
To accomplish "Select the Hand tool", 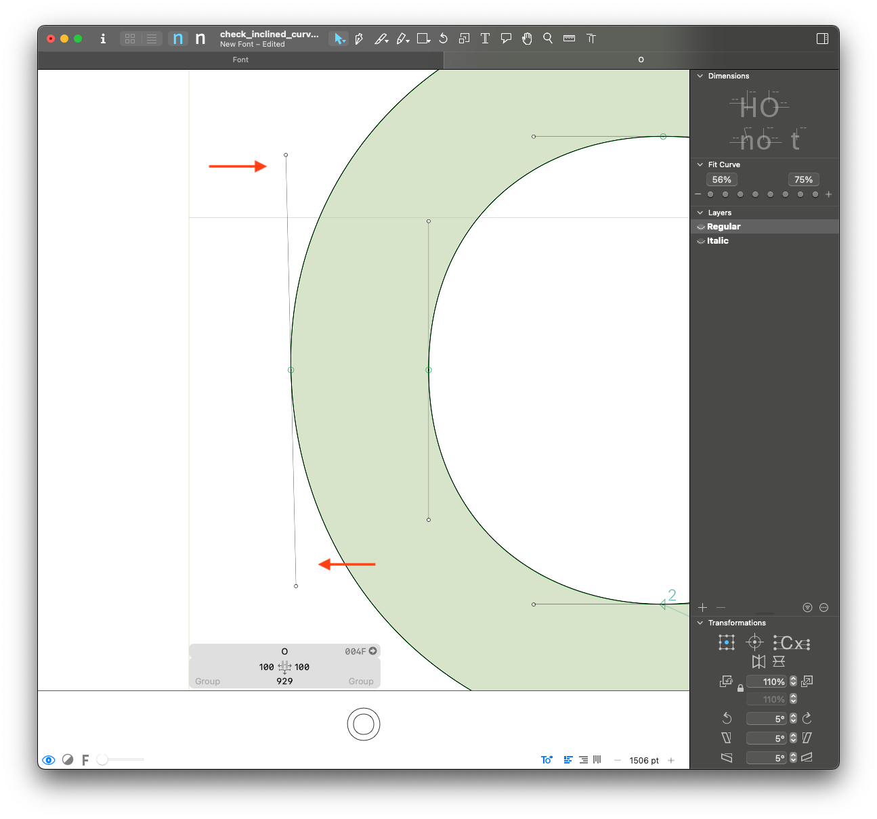I will [527, 39].
